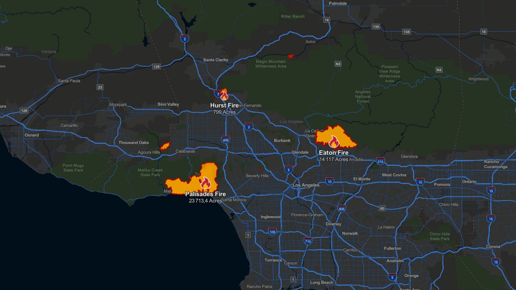Select the Interstate 105 shield marker
516x290 pixels.
pos(272,231)
